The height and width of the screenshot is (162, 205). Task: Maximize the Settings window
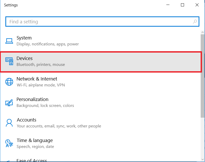(x=182, y=5)
